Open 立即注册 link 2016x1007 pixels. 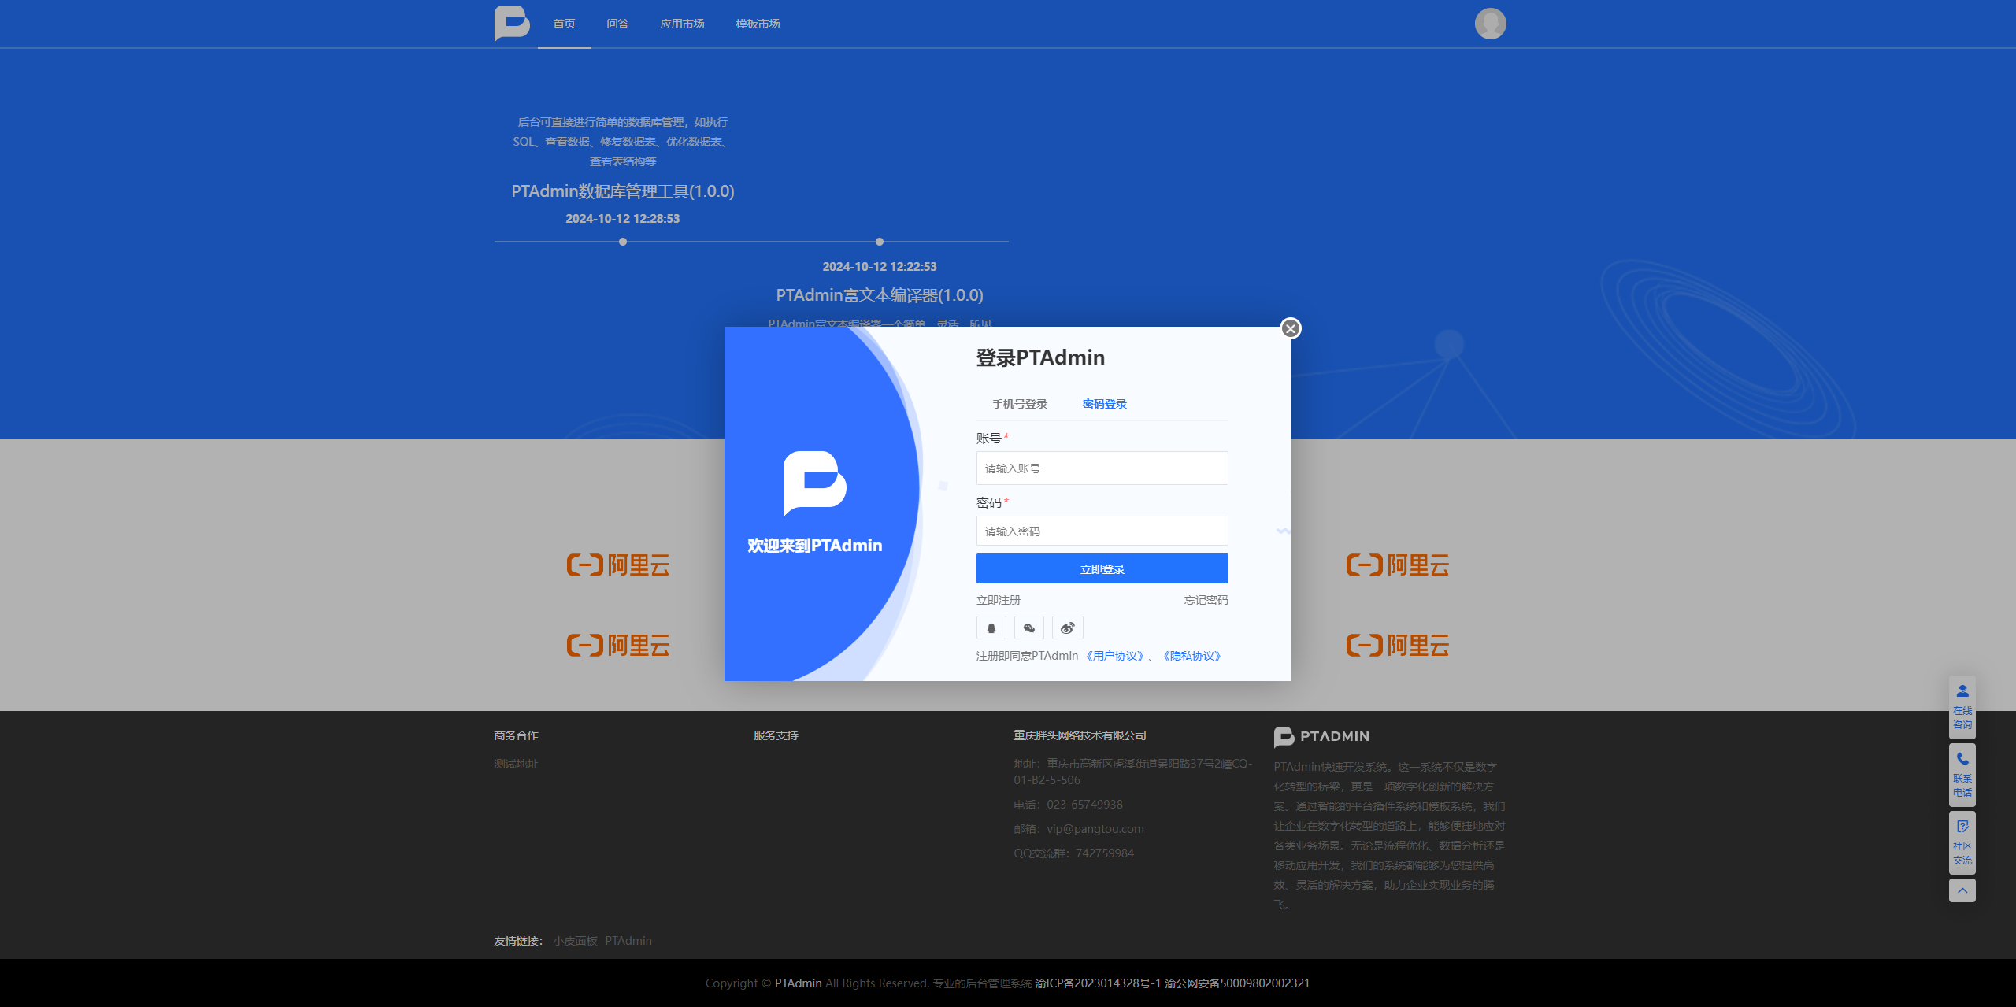[x=998, y=600]
